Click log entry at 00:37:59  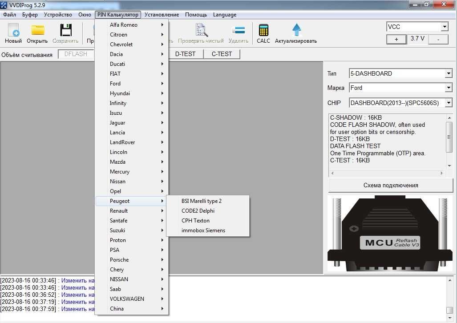[x=48, y=309]
